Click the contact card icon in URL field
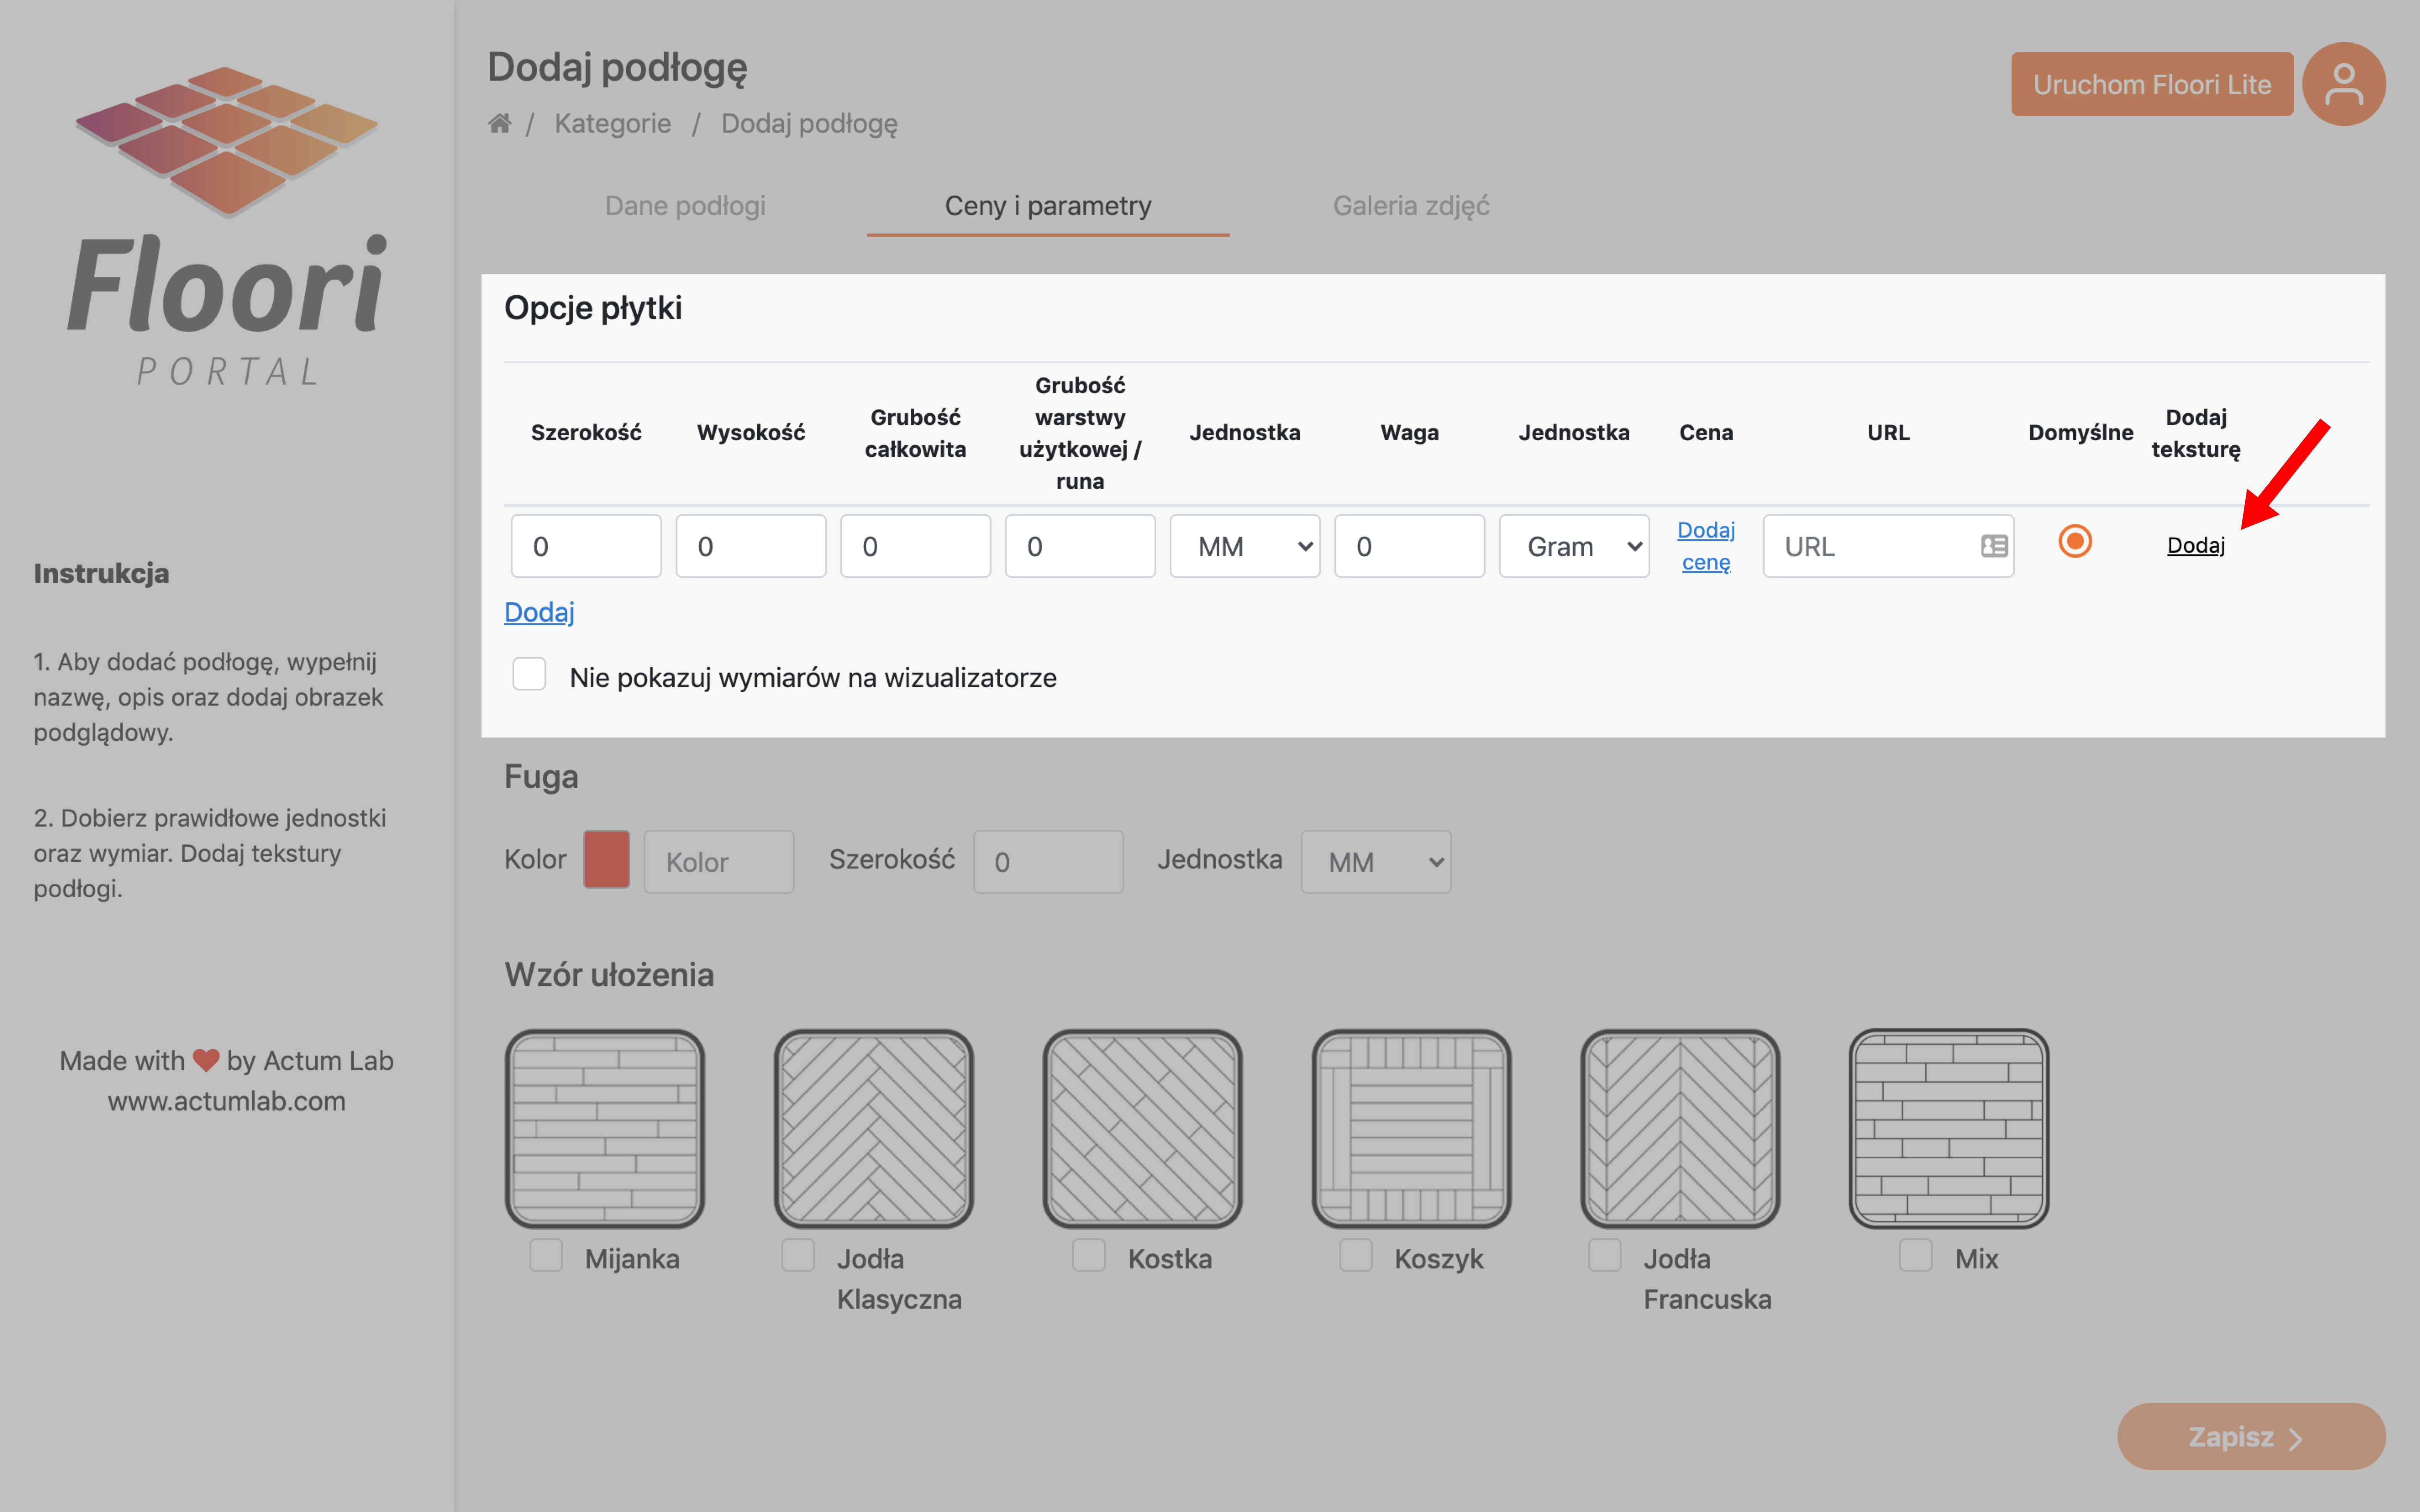 [1994, 546]
